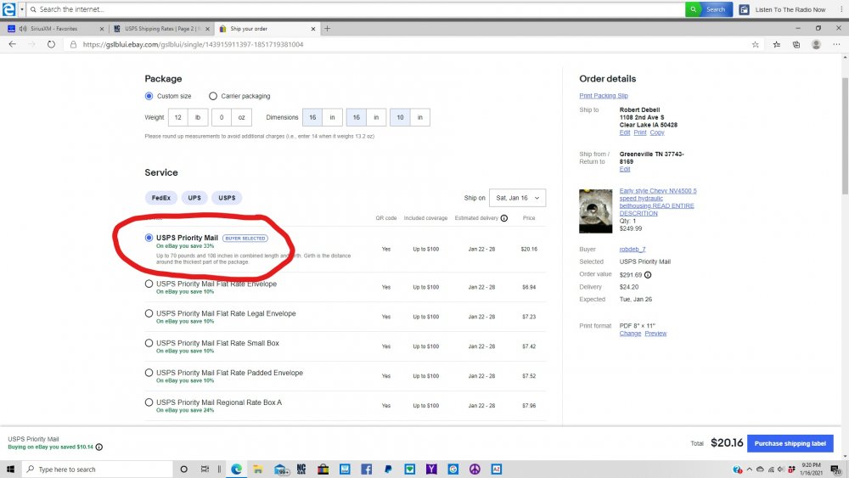Open Yahoo from the taskbar
The image size is (849, 478).
(431, 470)
